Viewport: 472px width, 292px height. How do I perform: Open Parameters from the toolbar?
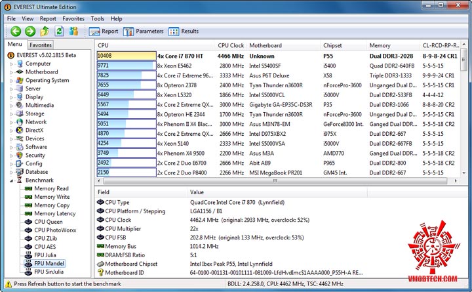coord(143,31)
